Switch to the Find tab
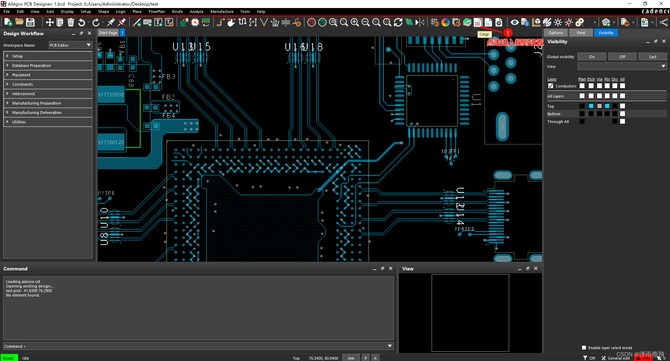 tap(581, 33)
